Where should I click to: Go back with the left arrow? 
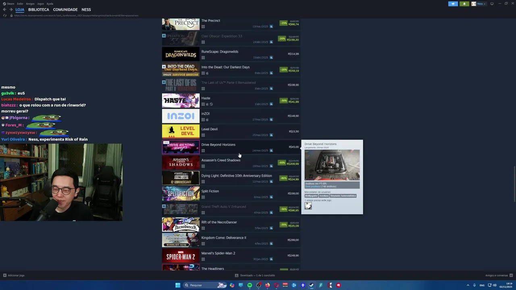pos(4,10)
